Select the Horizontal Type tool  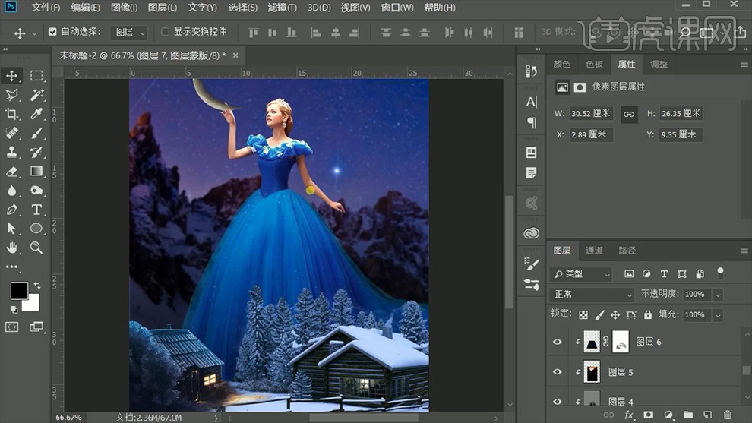pyautogui.click(x=36, y=210)
